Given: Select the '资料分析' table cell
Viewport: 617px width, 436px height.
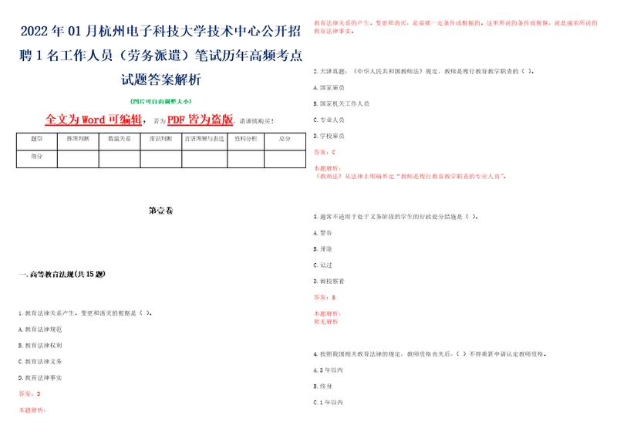Looking at the screenshot, I should [245, 141].
